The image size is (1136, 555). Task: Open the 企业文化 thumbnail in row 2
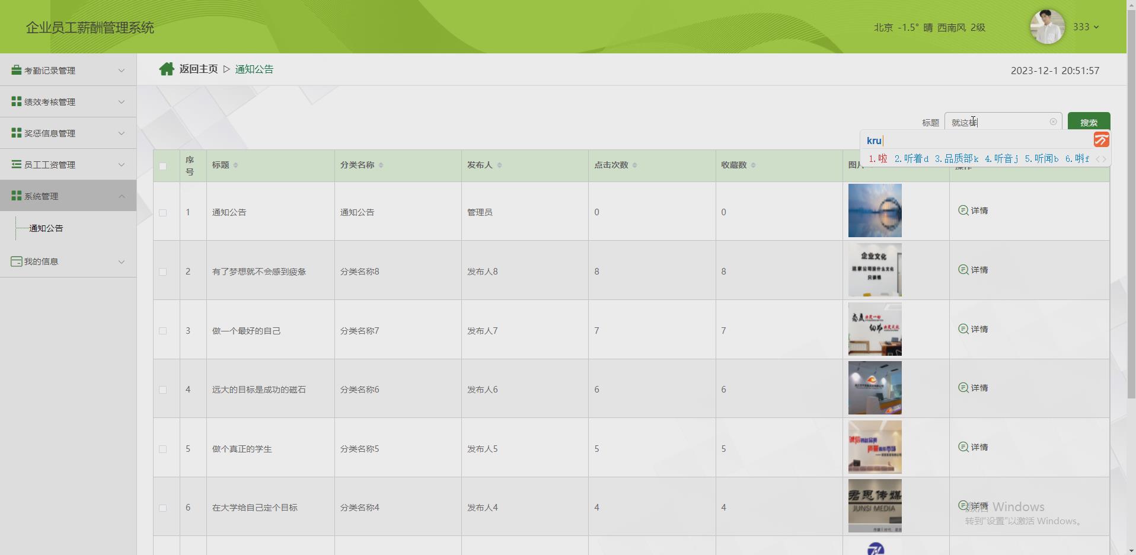[875, 270]
